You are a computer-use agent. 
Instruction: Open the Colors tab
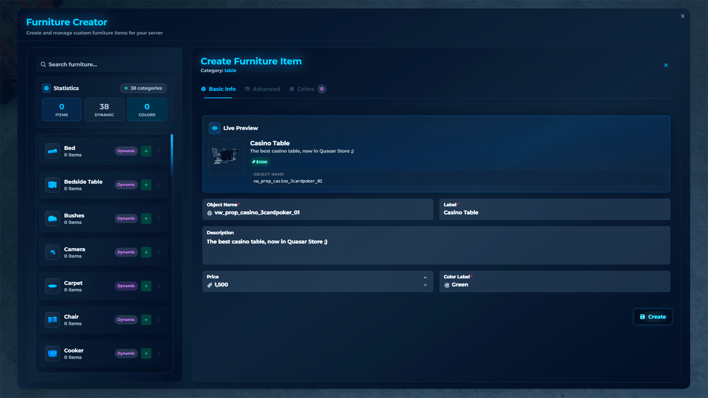305,89
